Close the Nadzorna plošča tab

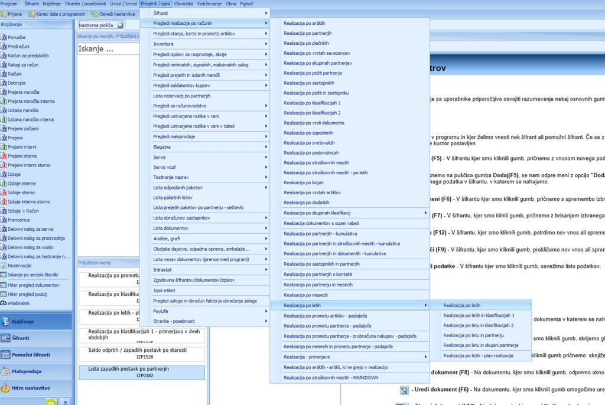pos(120,25)
